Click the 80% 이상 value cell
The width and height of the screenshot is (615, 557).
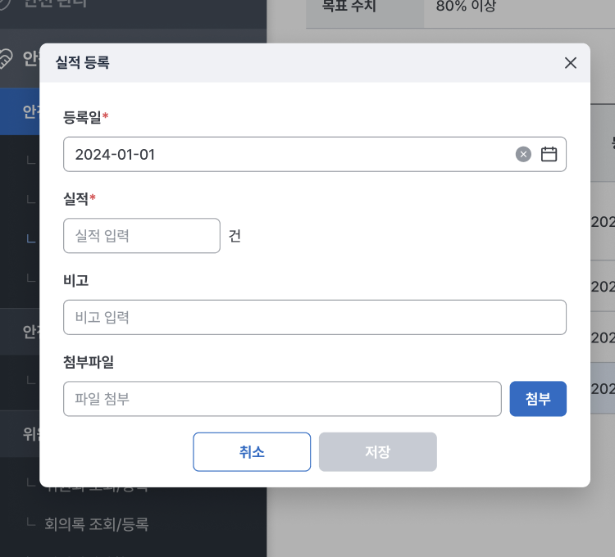(466, 7)
